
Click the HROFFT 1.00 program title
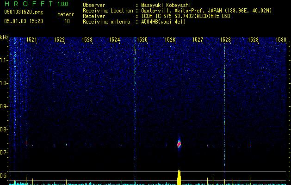(x=36, y=4)
